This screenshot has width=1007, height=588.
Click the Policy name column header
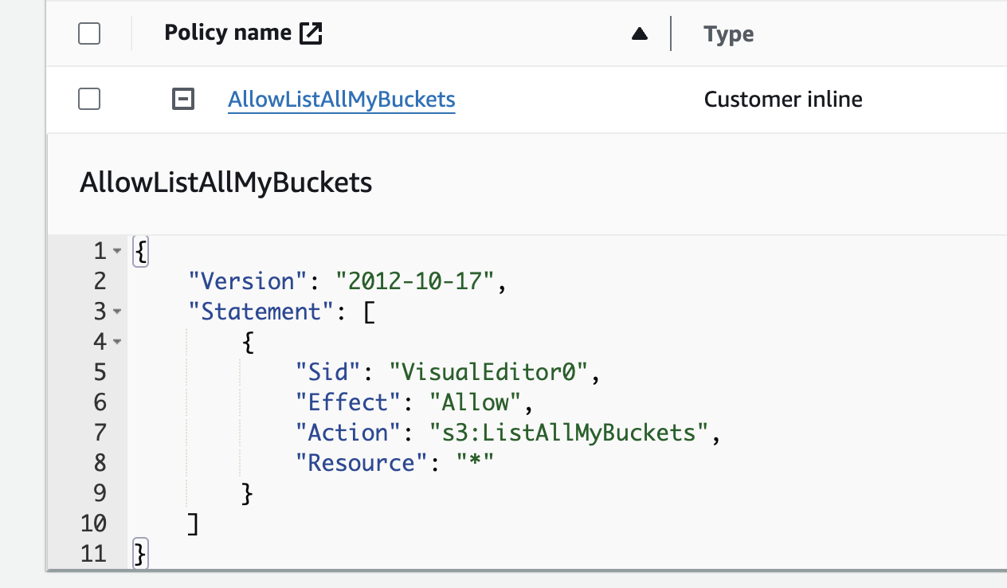click(228, 33)
